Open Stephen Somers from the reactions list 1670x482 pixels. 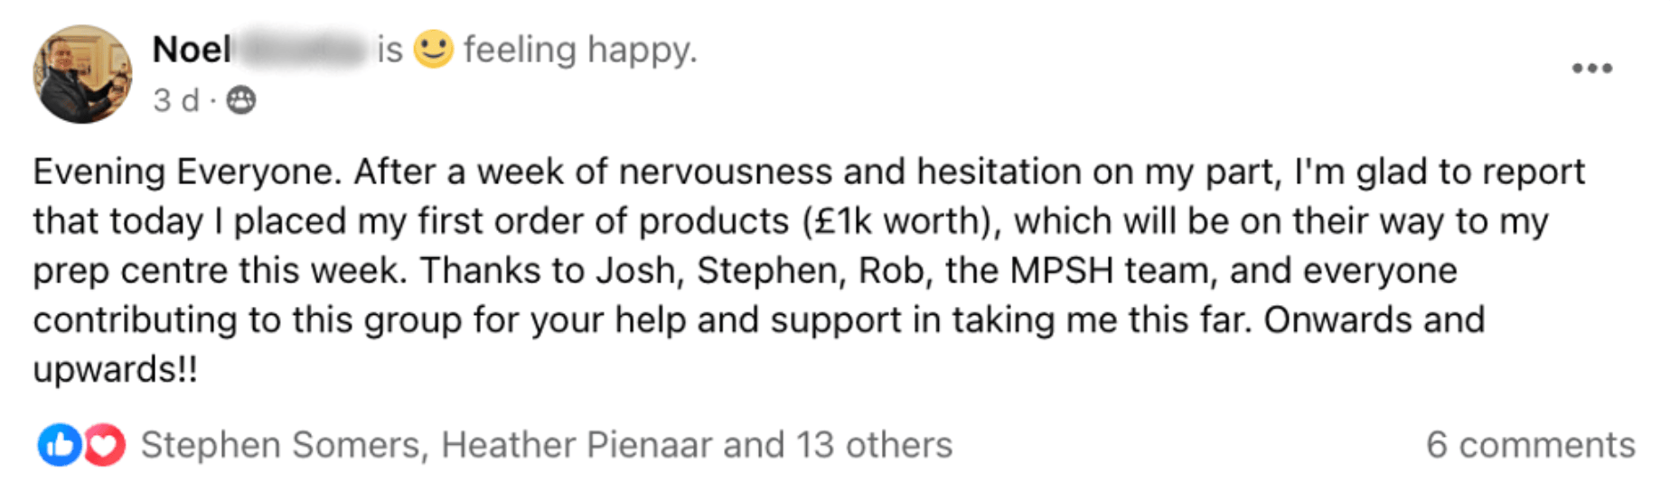280,445
